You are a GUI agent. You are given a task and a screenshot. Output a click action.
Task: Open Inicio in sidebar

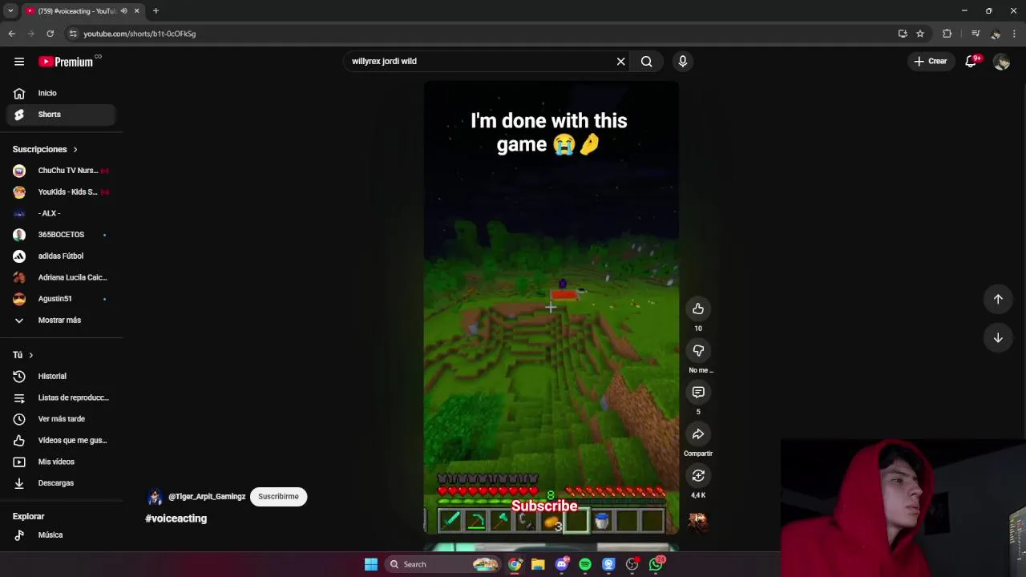61,93
